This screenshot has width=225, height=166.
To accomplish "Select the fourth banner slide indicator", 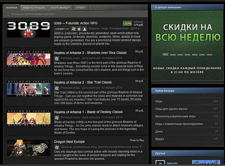I will tap(187, 55).
